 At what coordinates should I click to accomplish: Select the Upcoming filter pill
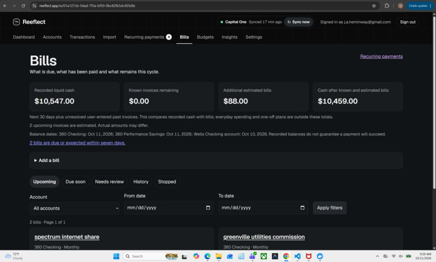44,182
